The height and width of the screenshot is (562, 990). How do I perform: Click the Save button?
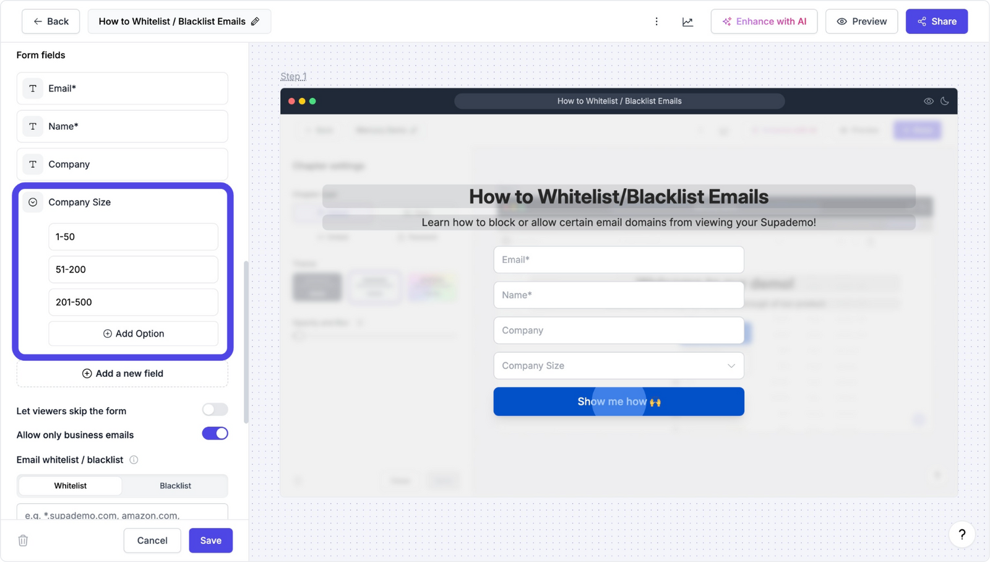tap(210, 540)
